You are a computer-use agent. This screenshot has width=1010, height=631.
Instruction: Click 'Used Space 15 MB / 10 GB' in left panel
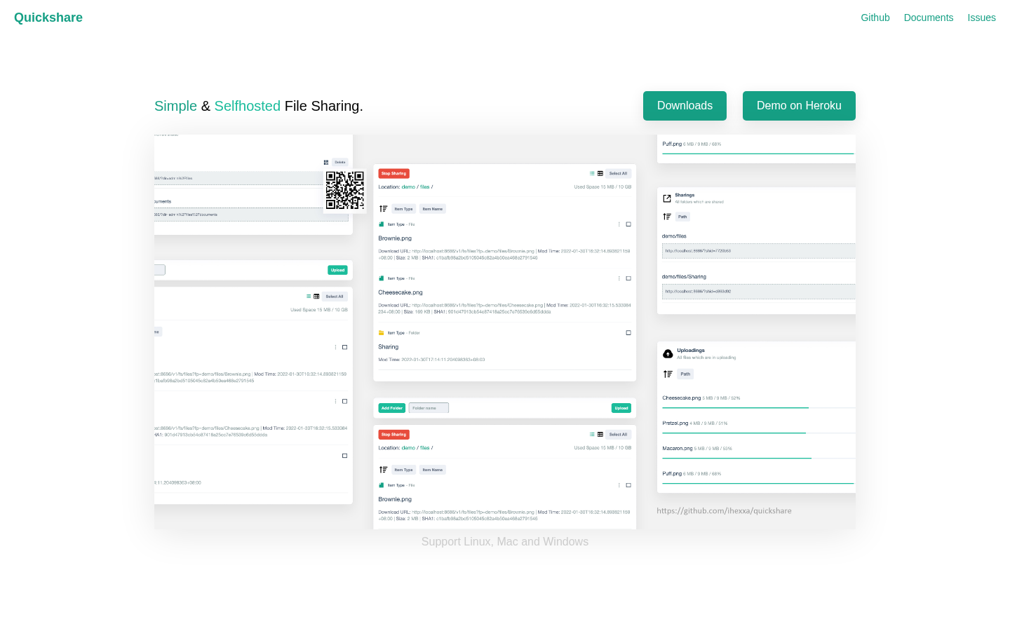point(319,310)
